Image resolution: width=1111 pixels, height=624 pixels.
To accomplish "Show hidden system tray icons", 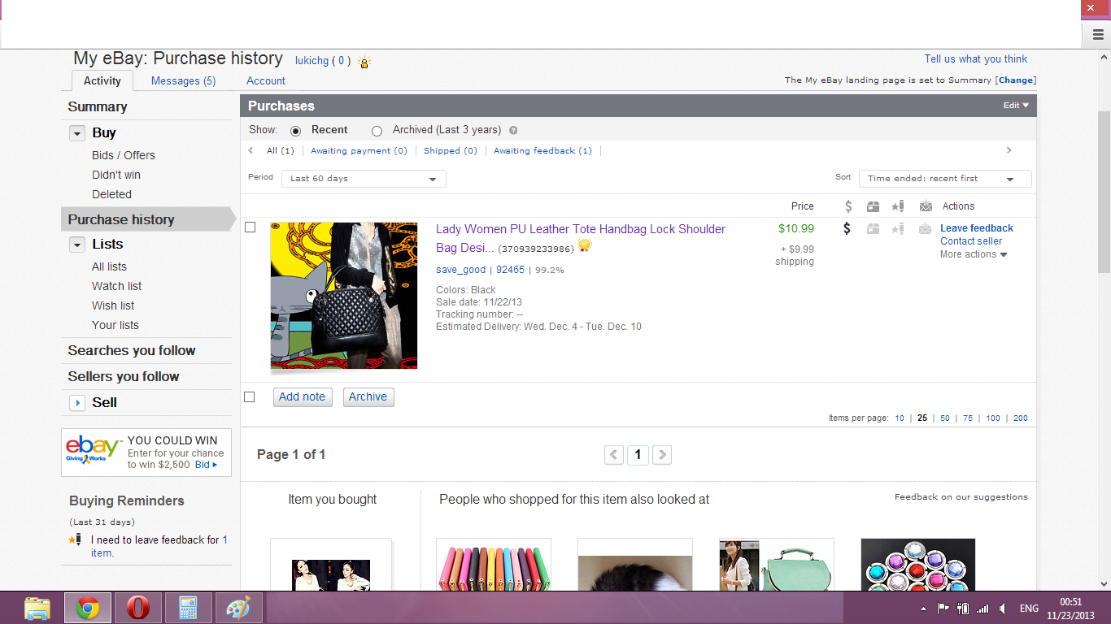I will (x=923, y=609).
